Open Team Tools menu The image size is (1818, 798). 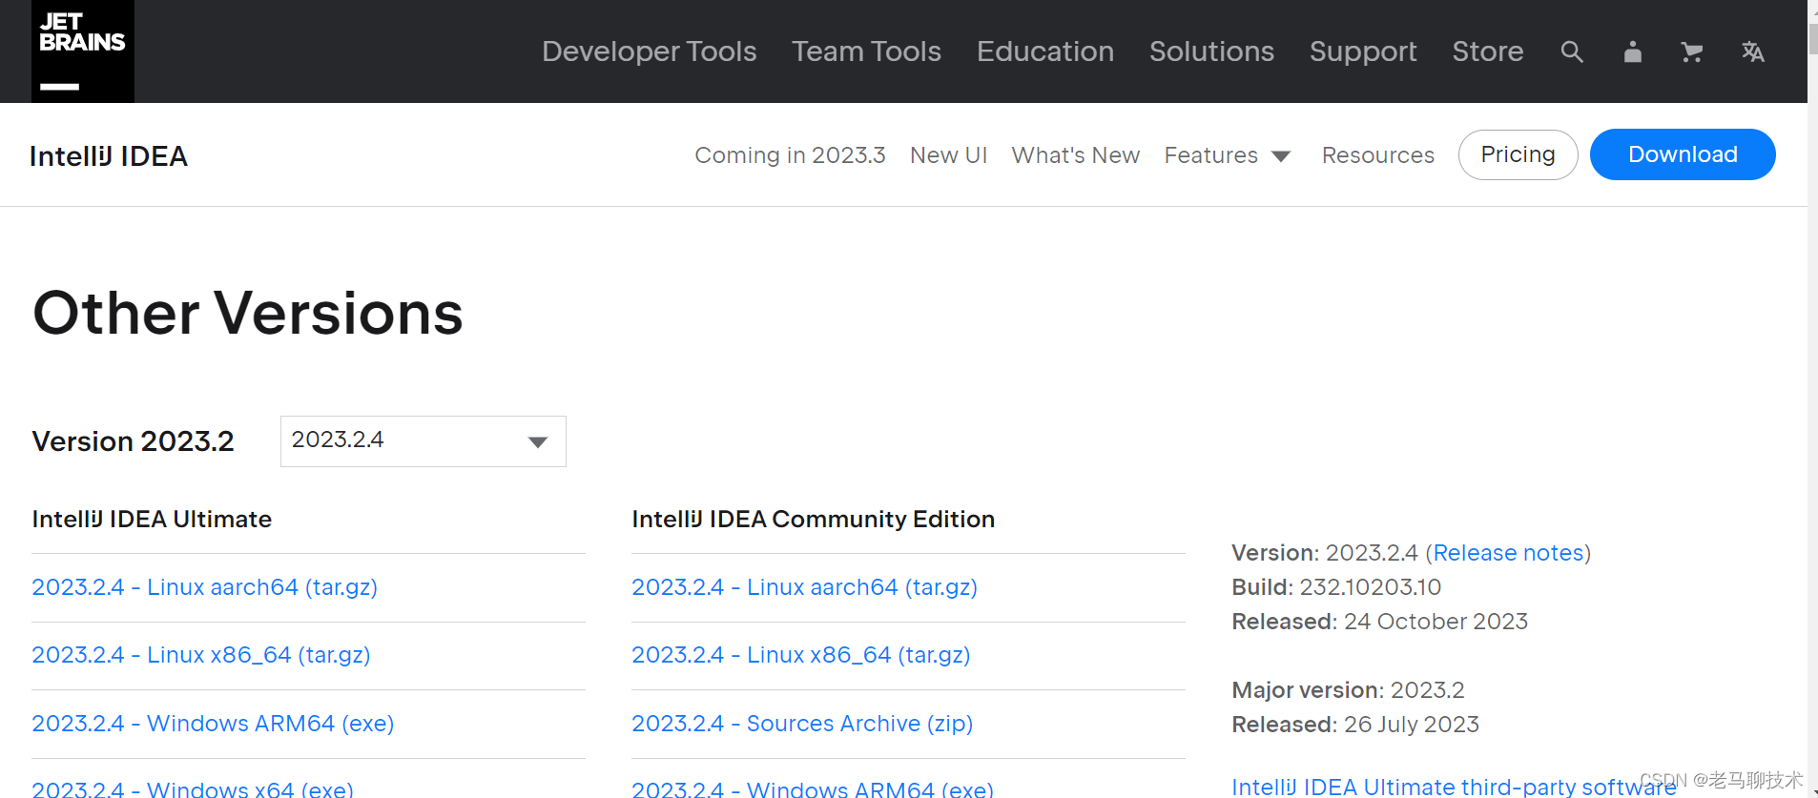point(866,51)
